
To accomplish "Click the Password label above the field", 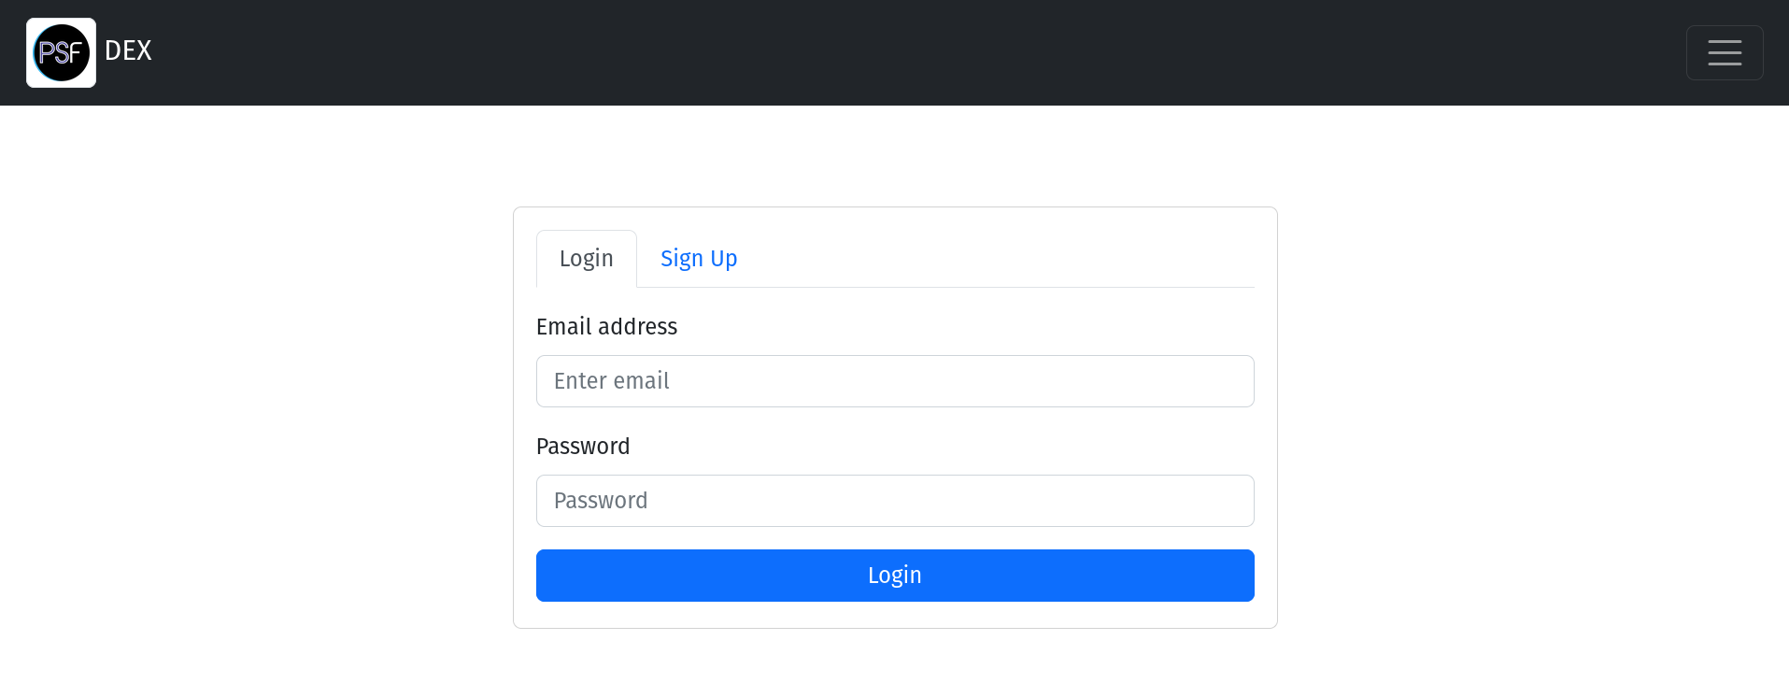I will [x=582, y=447].
